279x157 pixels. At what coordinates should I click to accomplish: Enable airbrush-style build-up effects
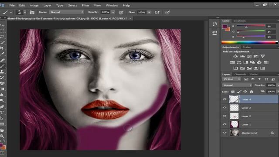[157, 12]
